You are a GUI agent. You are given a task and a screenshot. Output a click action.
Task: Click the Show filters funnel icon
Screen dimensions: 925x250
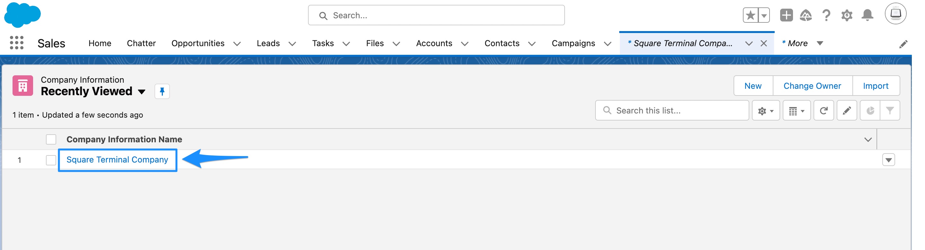[x=890, y=111]
